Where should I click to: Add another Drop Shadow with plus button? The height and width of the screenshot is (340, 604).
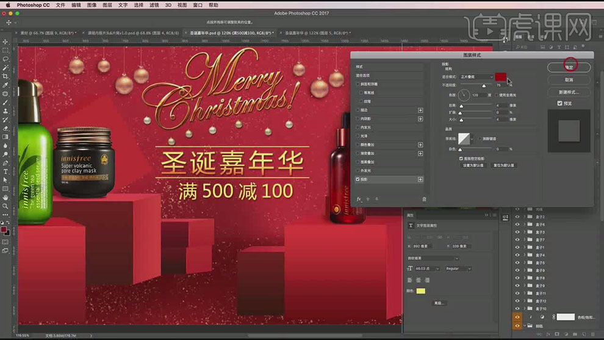point(420,179)
